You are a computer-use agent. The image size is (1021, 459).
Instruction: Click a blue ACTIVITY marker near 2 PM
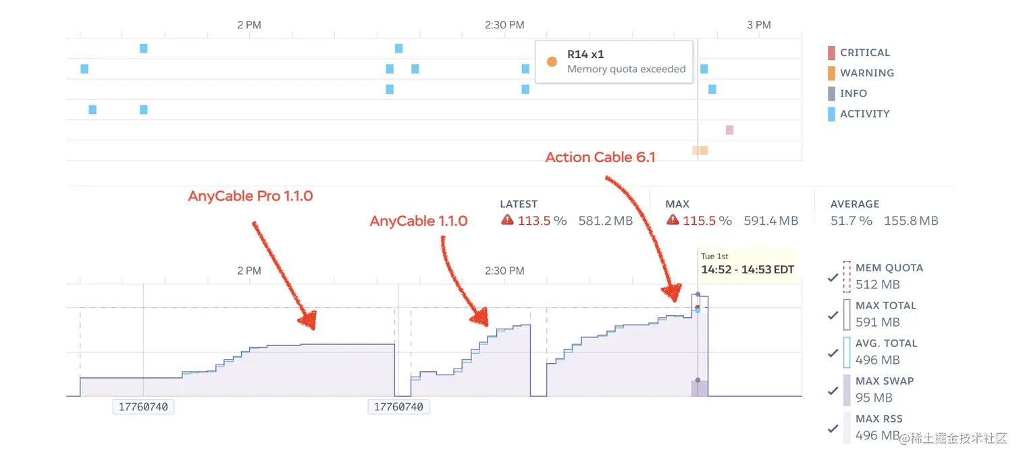tap(142, 48)
